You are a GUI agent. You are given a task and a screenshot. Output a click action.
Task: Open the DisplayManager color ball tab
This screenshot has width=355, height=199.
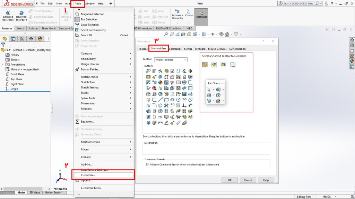(x=40, y=39)
